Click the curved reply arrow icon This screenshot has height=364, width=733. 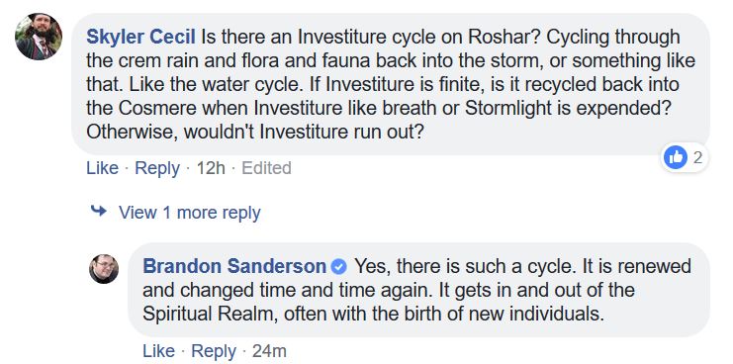99,212
